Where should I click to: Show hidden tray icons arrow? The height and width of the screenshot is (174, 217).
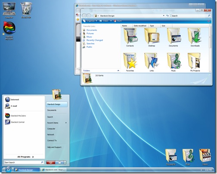[201, 170]
